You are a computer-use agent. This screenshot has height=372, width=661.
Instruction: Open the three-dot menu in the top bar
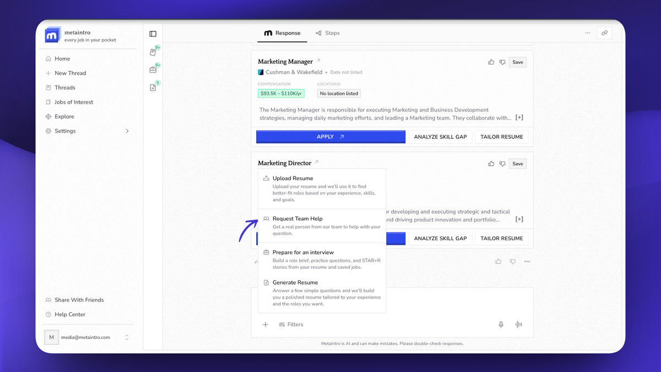pos(588,33)
